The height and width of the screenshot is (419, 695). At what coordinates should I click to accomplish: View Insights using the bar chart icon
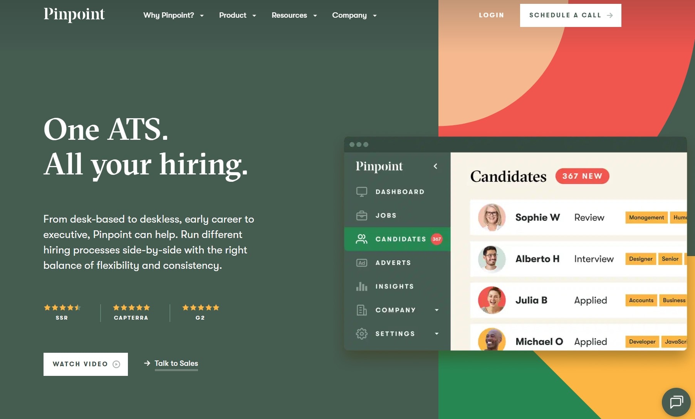click(361, 286)
